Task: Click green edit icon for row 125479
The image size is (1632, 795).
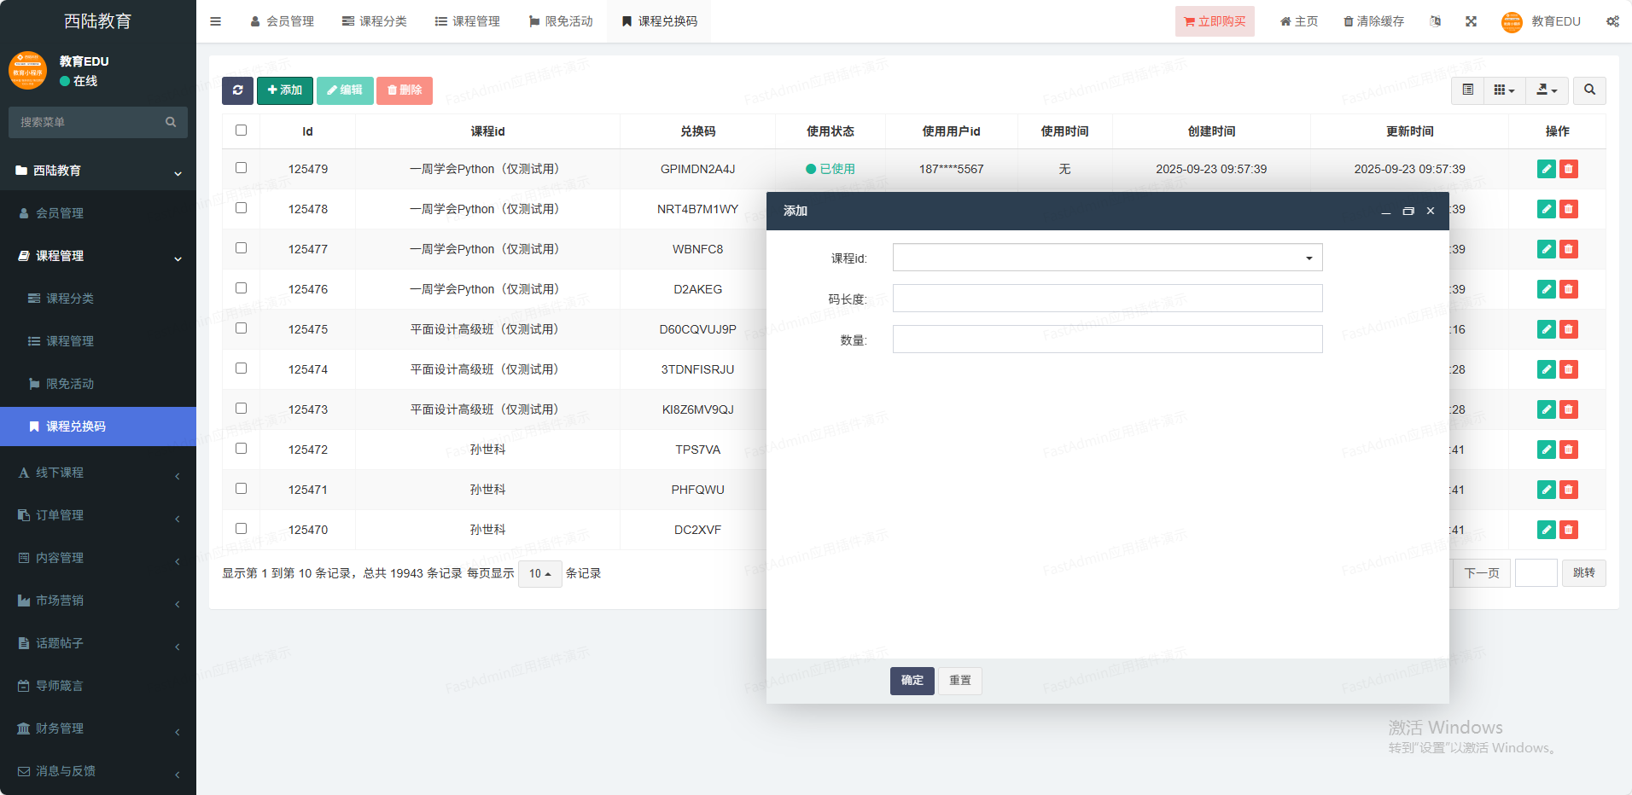Action: click(x=1546, y=169)
